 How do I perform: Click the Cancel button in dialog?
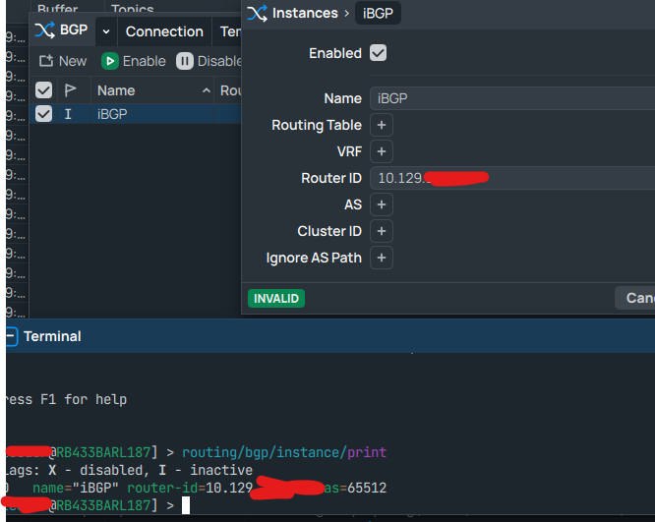pos(635,298)
